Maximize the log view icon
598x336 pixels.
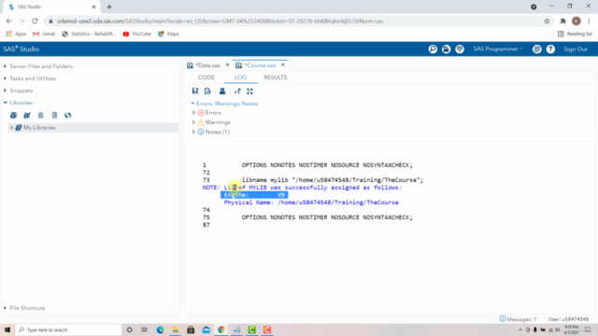click(249, 91)
